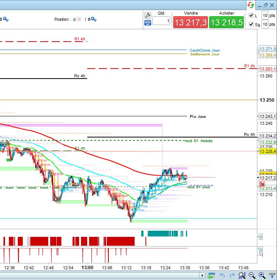
Task: Click the Settlement Jour line label
Action: [205, 54]
